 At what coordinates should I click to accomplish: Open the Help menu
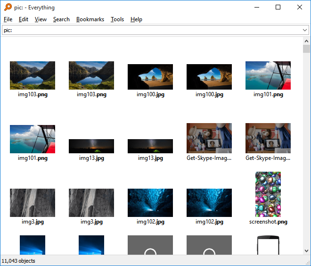(x=136, y=19)
